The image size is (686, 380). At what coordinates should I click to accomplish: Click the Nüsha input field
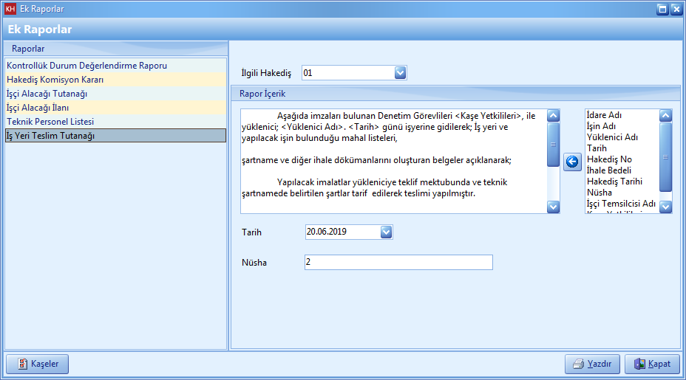(398, 263)
